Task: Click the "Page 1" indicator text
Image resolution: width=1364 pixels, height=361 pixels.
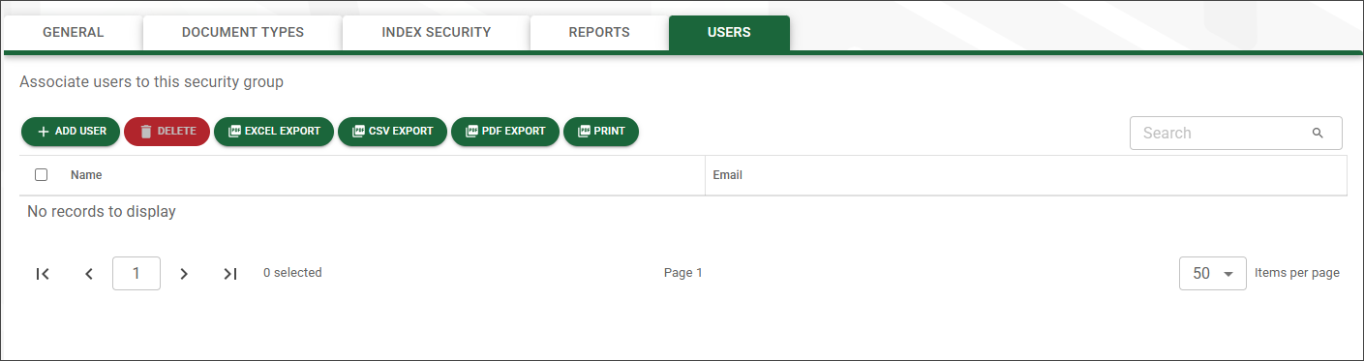Action: (x=682, y=273)
